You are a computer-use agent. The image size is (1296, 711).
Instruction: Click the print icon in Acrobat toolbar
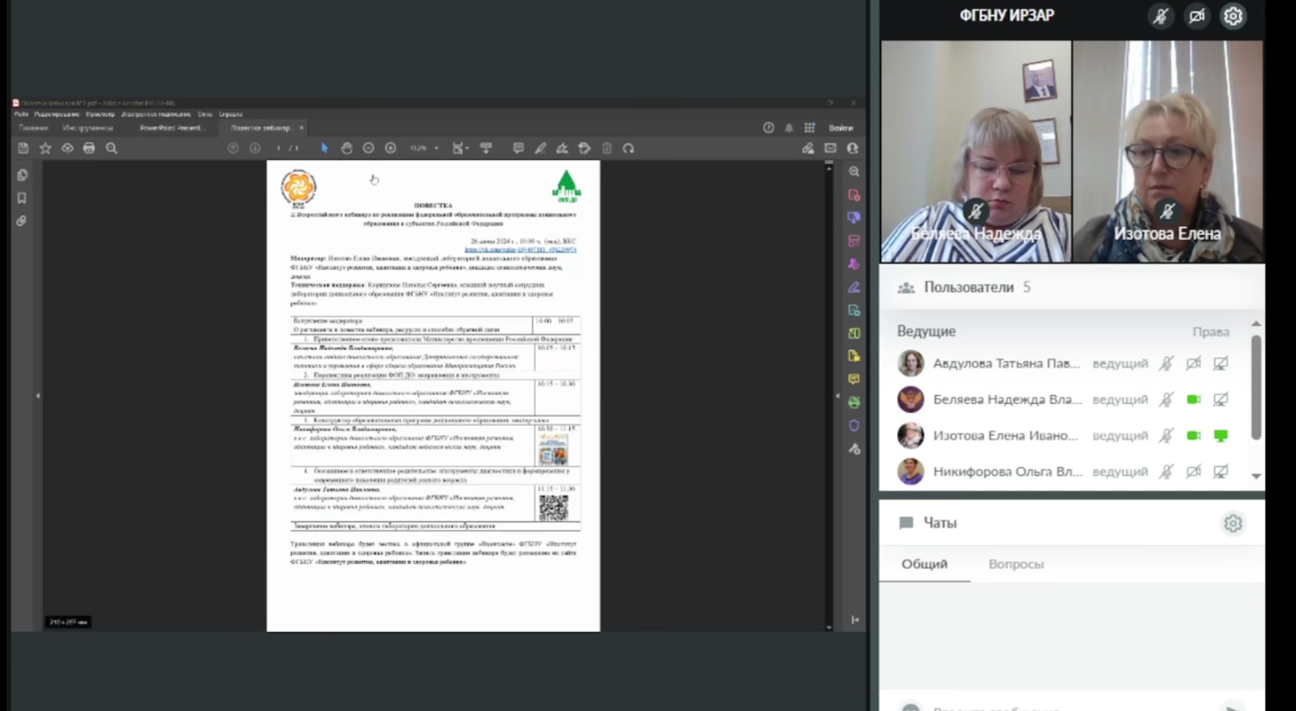pyautogui.click(x=89, y=148)
